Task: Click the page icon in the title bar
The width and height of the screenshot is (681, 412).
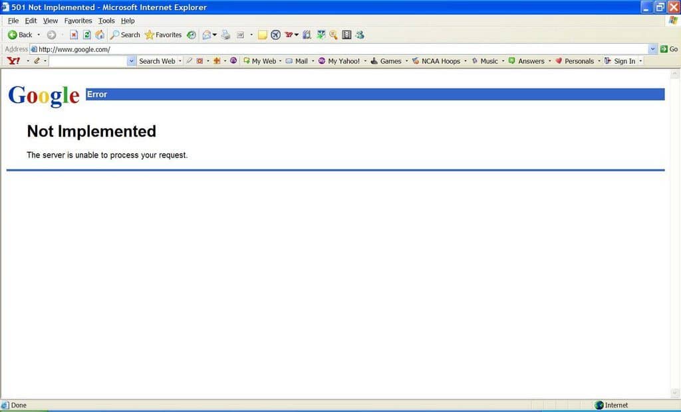Action: click(x=5, y=7)
